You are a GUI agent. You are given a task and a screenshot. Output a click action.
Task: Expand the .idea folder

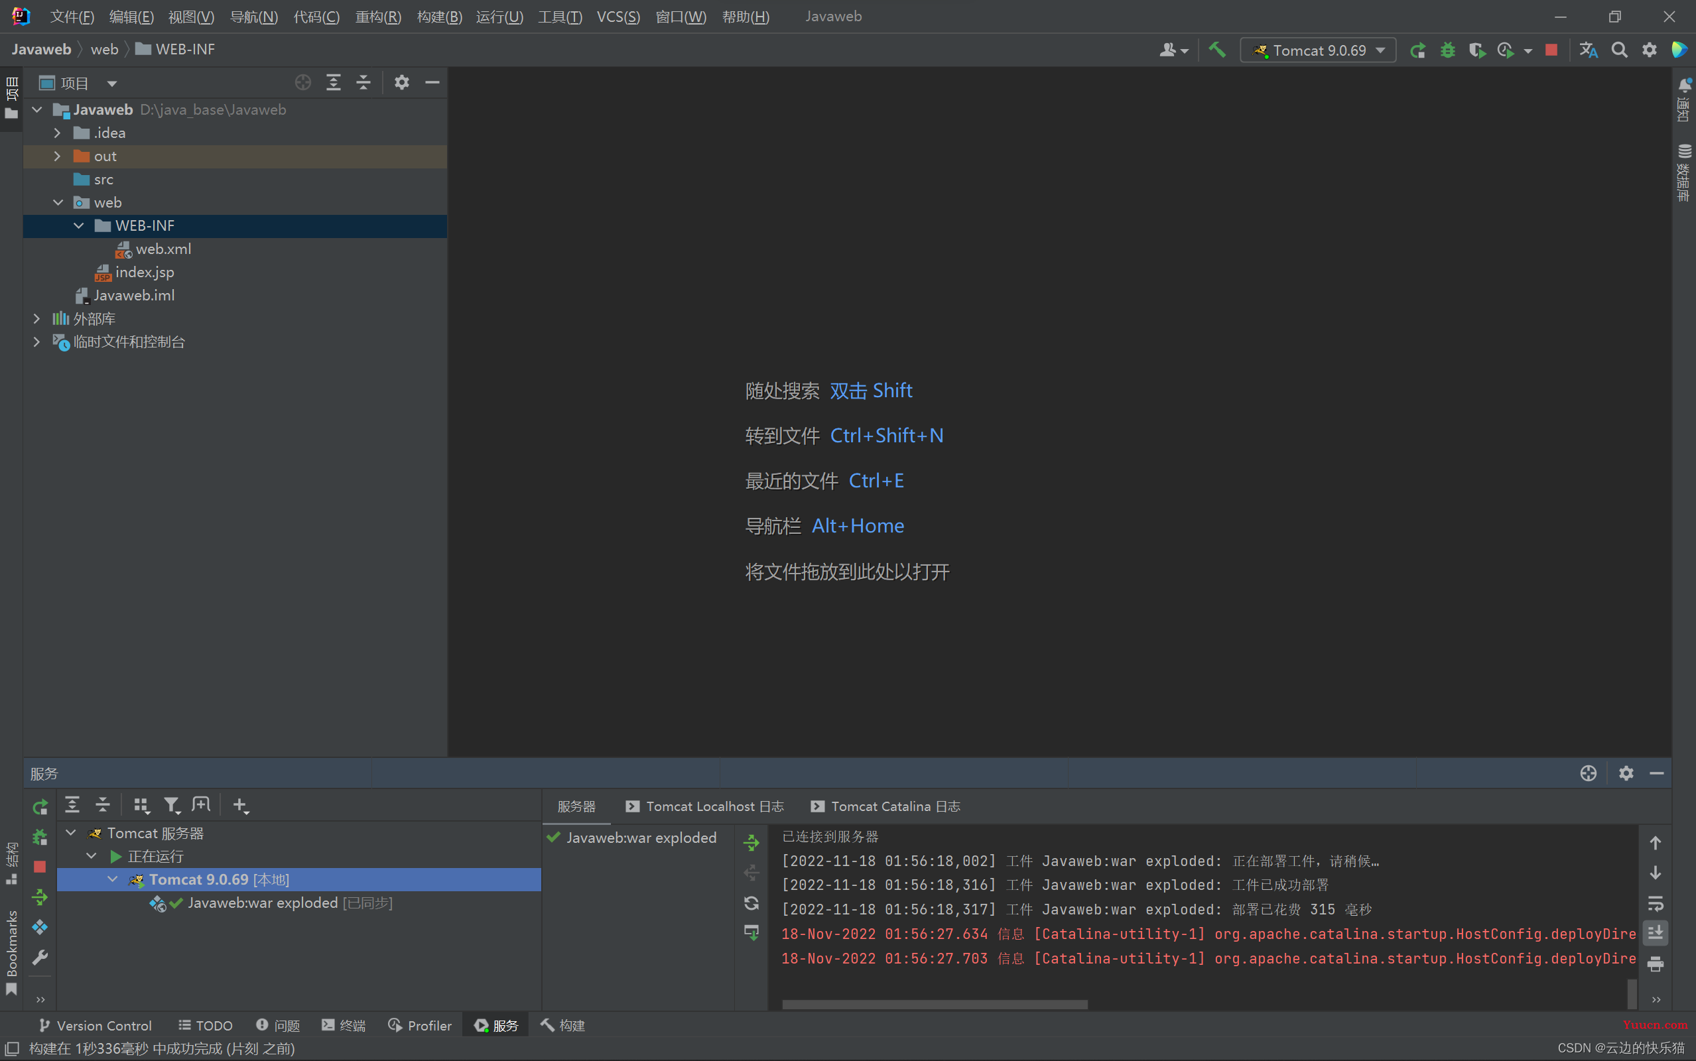[58, 133]
